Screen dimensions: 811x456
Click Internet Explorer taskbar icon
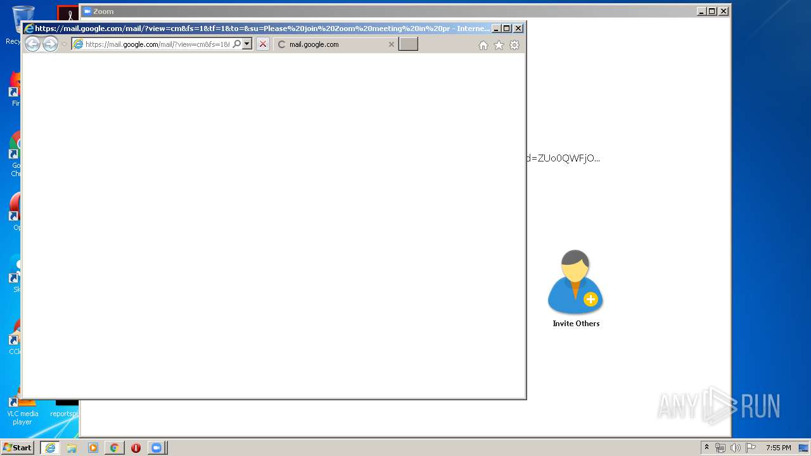tap(50, 448)
